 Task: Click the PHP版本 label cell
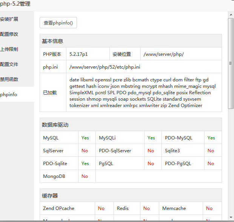coord(53,54)
